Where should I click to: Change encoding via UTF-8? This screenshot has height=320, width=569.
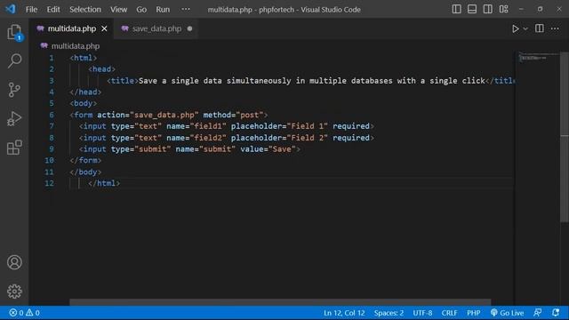(x=422, y=313)
